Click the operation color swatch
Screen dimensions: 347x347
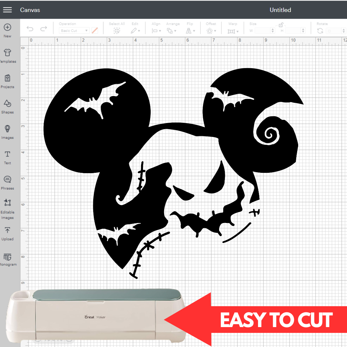pos(95,31)
